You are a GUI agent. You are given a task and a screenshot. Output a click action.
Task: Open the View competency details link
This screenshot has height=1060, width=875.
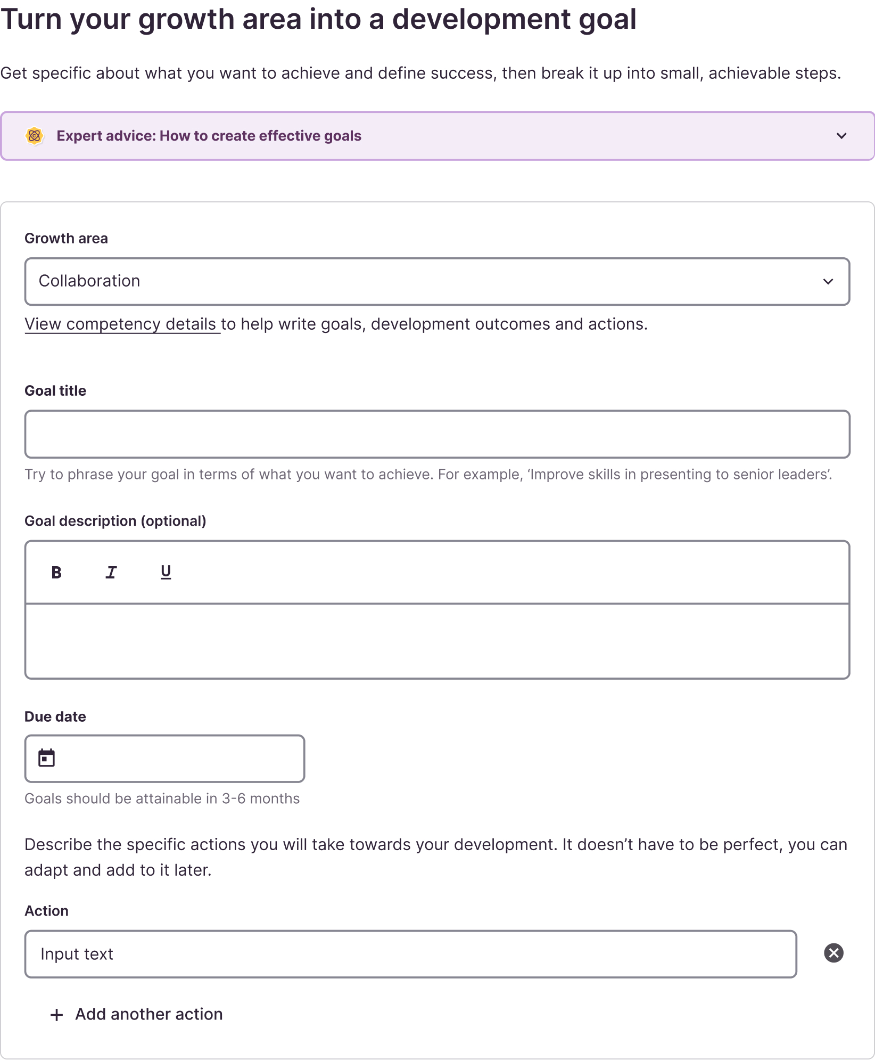click(x=122, y=324)
